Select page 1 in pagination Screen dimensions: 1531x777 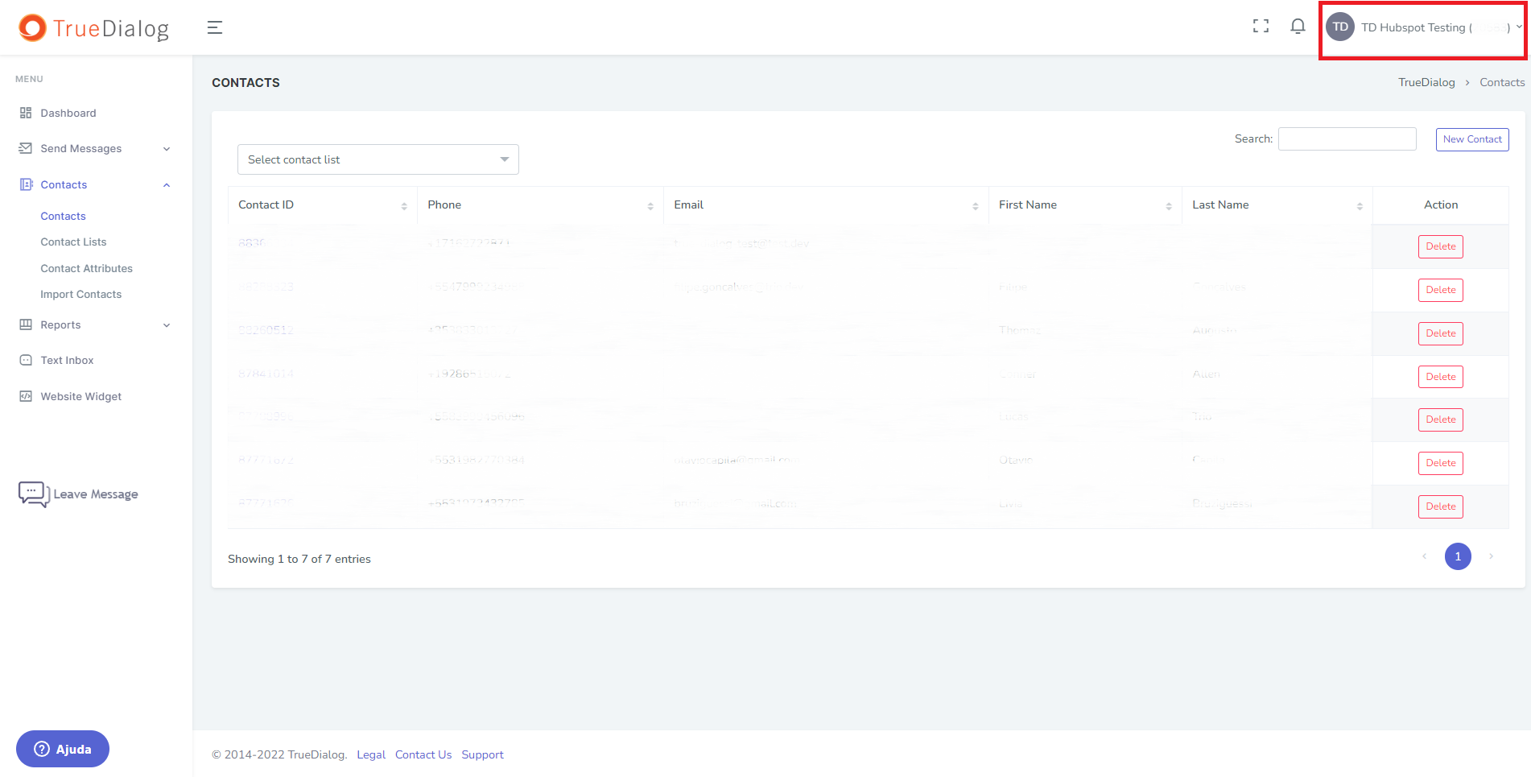[x=1458, y=556]
